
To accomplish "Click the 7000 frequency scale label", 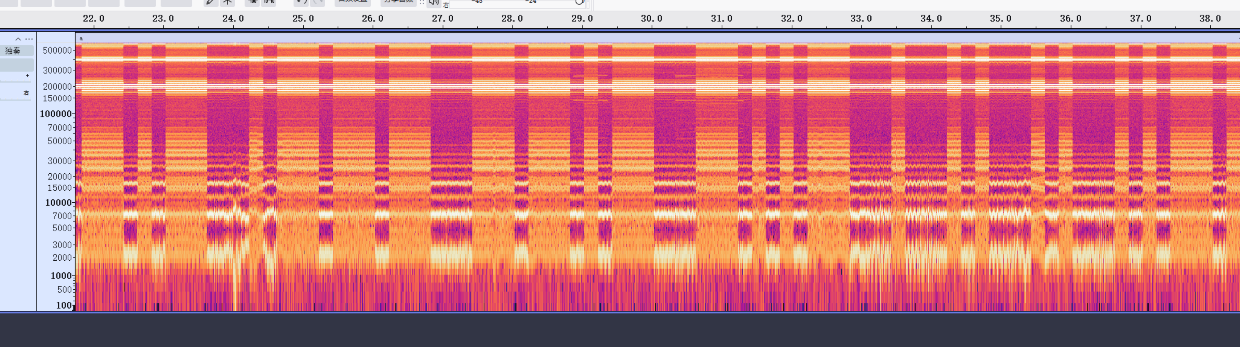I will pos(62,216).
